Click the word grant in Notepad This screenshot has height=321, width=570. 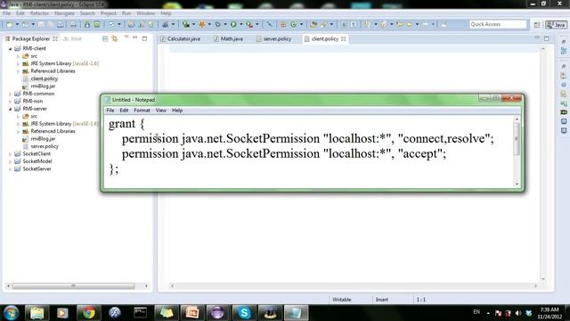coord(122,124)
